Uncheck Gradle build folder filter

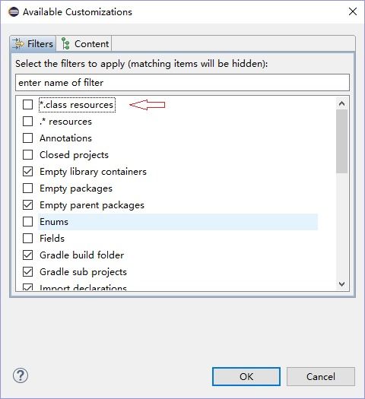[x=27, y=255]
